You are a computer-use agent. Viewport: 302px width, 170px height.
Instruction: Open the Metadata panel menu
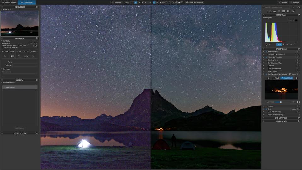point(37,38)
